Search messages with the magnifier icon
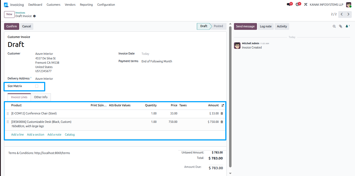 [x=334, y=26]
